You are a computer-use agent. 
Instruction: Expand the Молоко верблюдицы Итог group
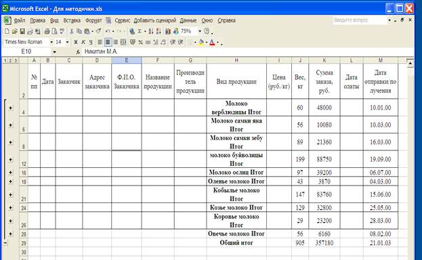(x=10, y=108)
